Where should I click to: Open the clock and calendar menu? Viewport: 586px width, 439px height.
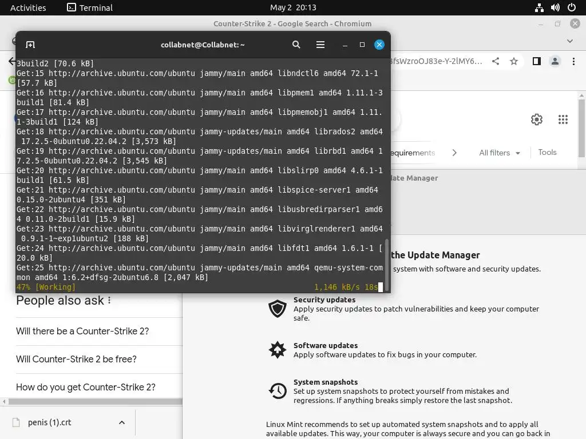coord(293,7)
